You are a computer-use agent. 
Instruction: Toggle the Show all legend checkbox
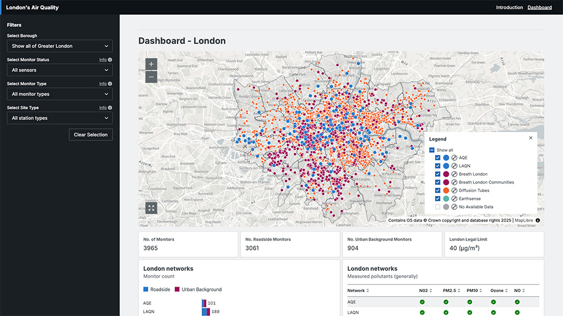click(x=432, y=150)
